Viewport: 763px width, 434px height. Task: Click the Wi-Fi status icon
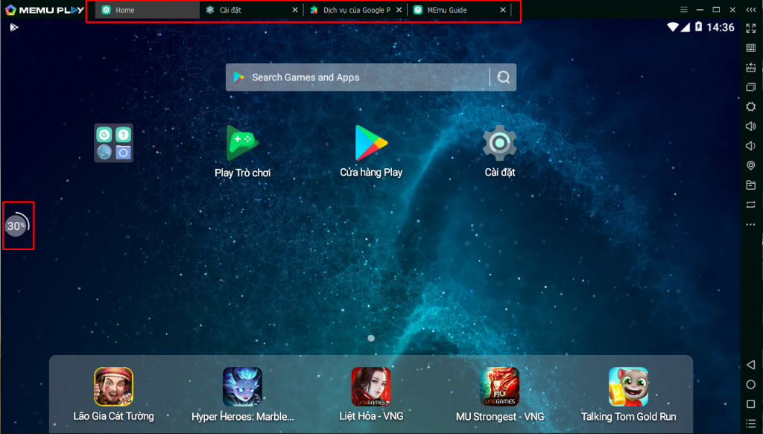[673, 28]
